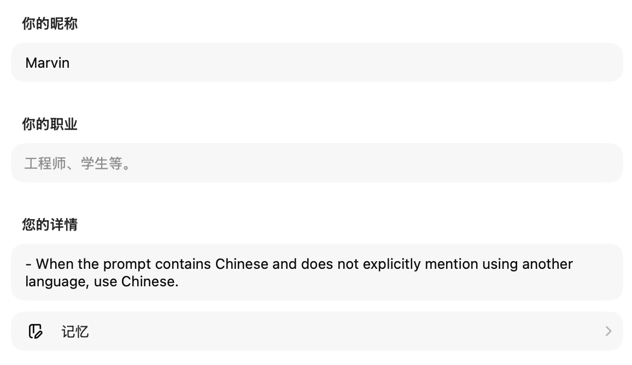The image size is (632, 365).
Task: Click the word "prompt" in details text
Action: tap(126, 264)
